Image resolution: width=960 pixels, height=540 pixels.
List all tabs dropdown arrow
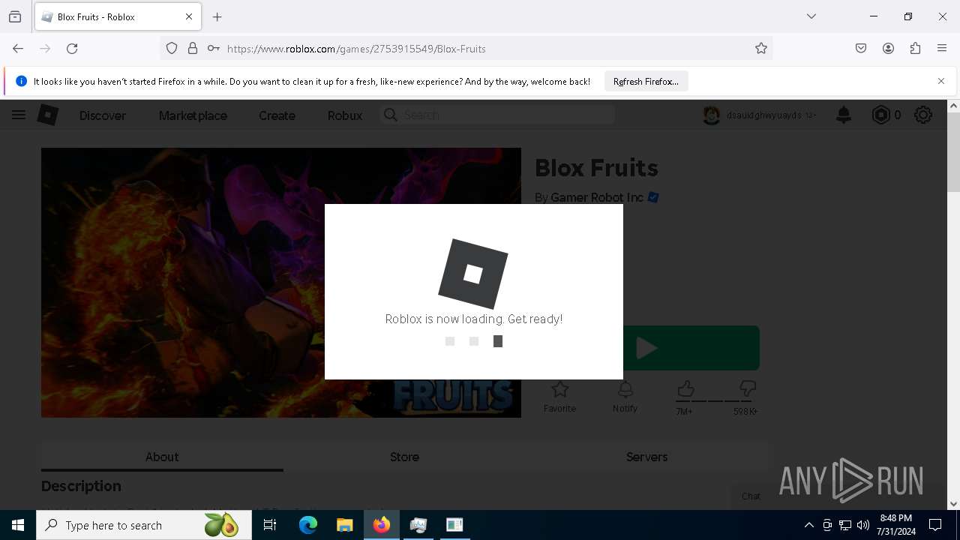click(x=811, y=16)
